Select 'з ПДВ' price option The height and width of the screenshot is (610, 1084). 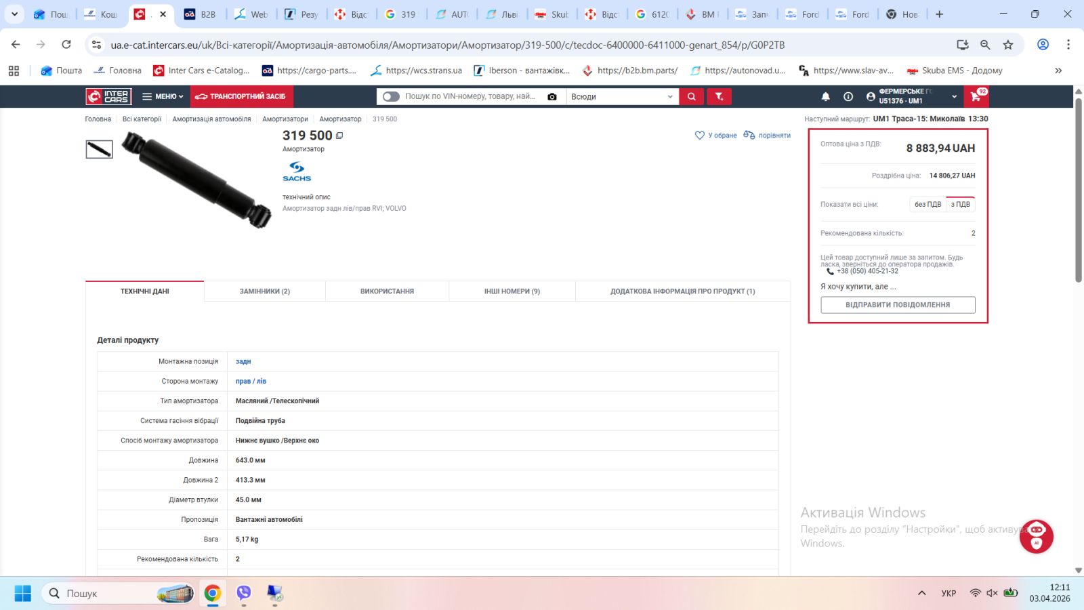pos(960,204)
